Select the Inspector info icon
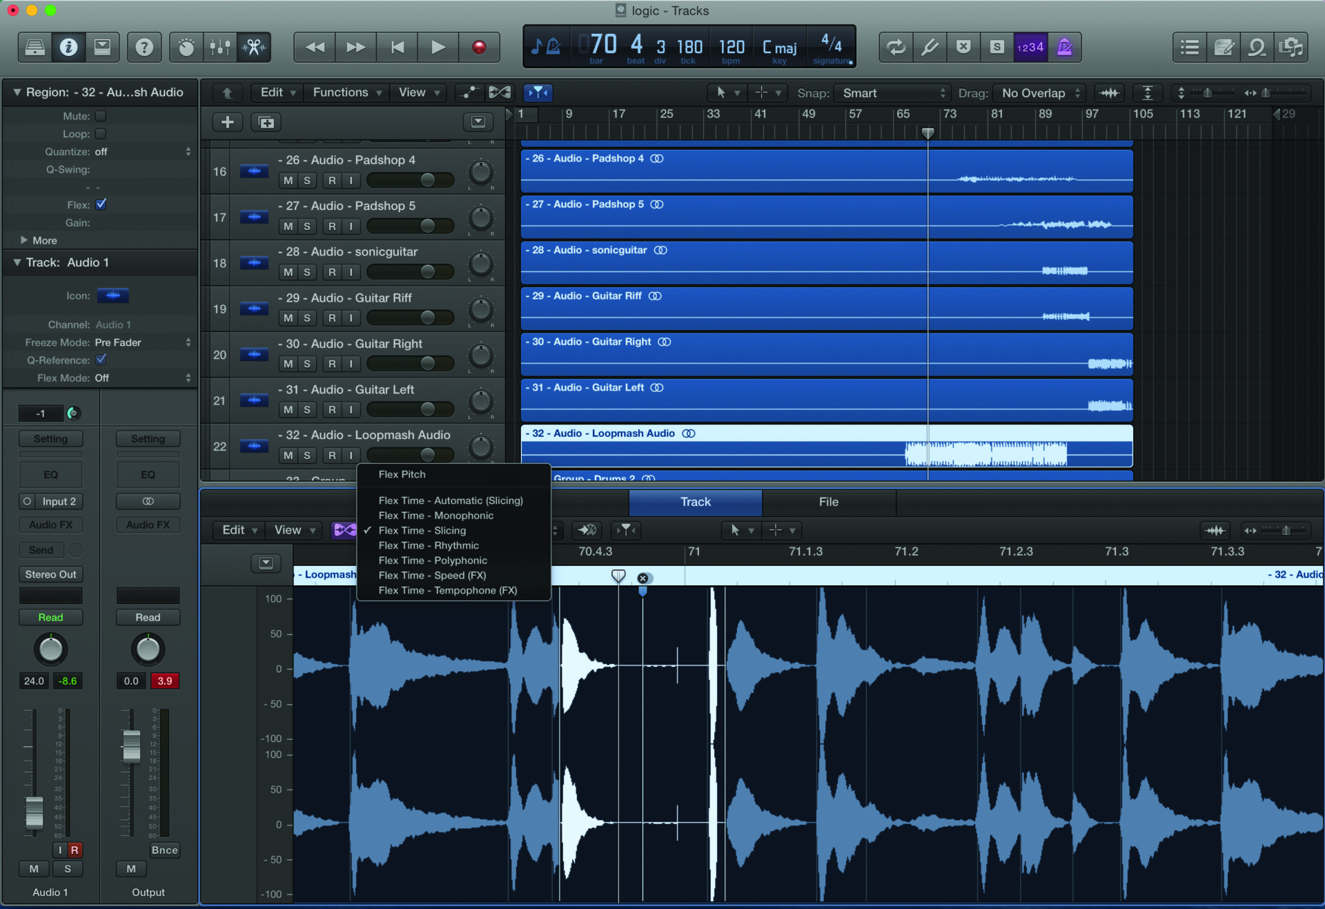This screenshot has width=1325, height=909. [x=68, y=47]
